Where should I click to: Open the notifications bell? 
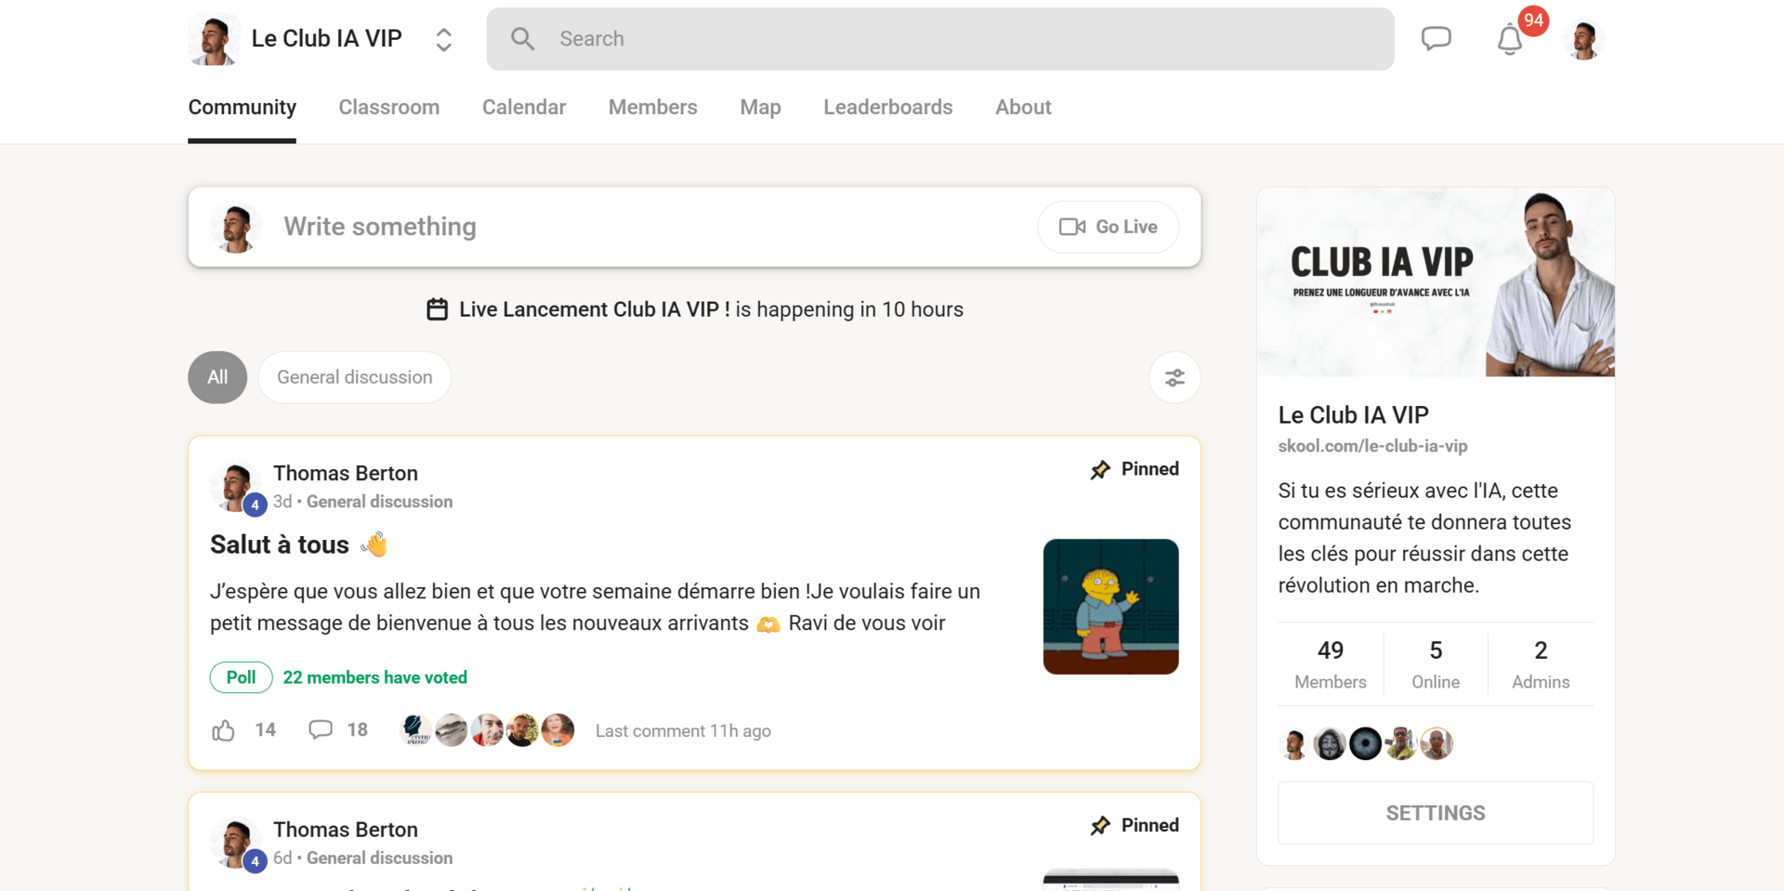(1510, 40)
